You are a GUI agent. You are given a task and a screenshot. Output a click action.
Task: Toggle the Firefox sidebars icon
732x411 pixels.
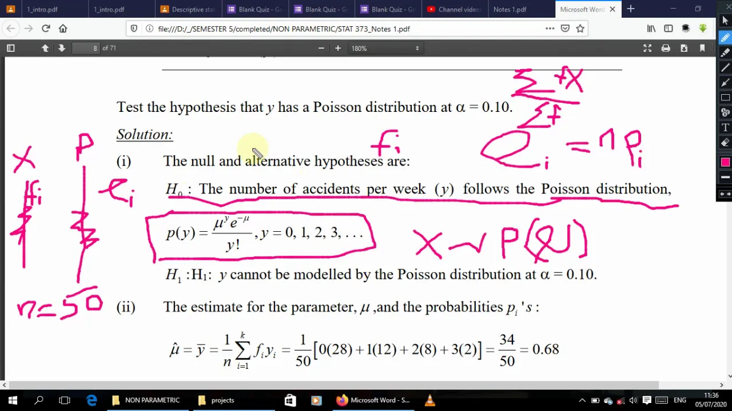(669, 29)
